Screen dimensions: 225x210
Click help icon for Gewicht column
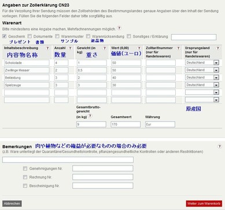pyautogui.click(x=105, y=48)
